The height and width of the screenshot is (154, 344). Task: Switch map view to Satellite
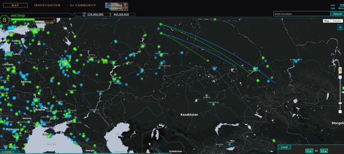tap(337, 21)
